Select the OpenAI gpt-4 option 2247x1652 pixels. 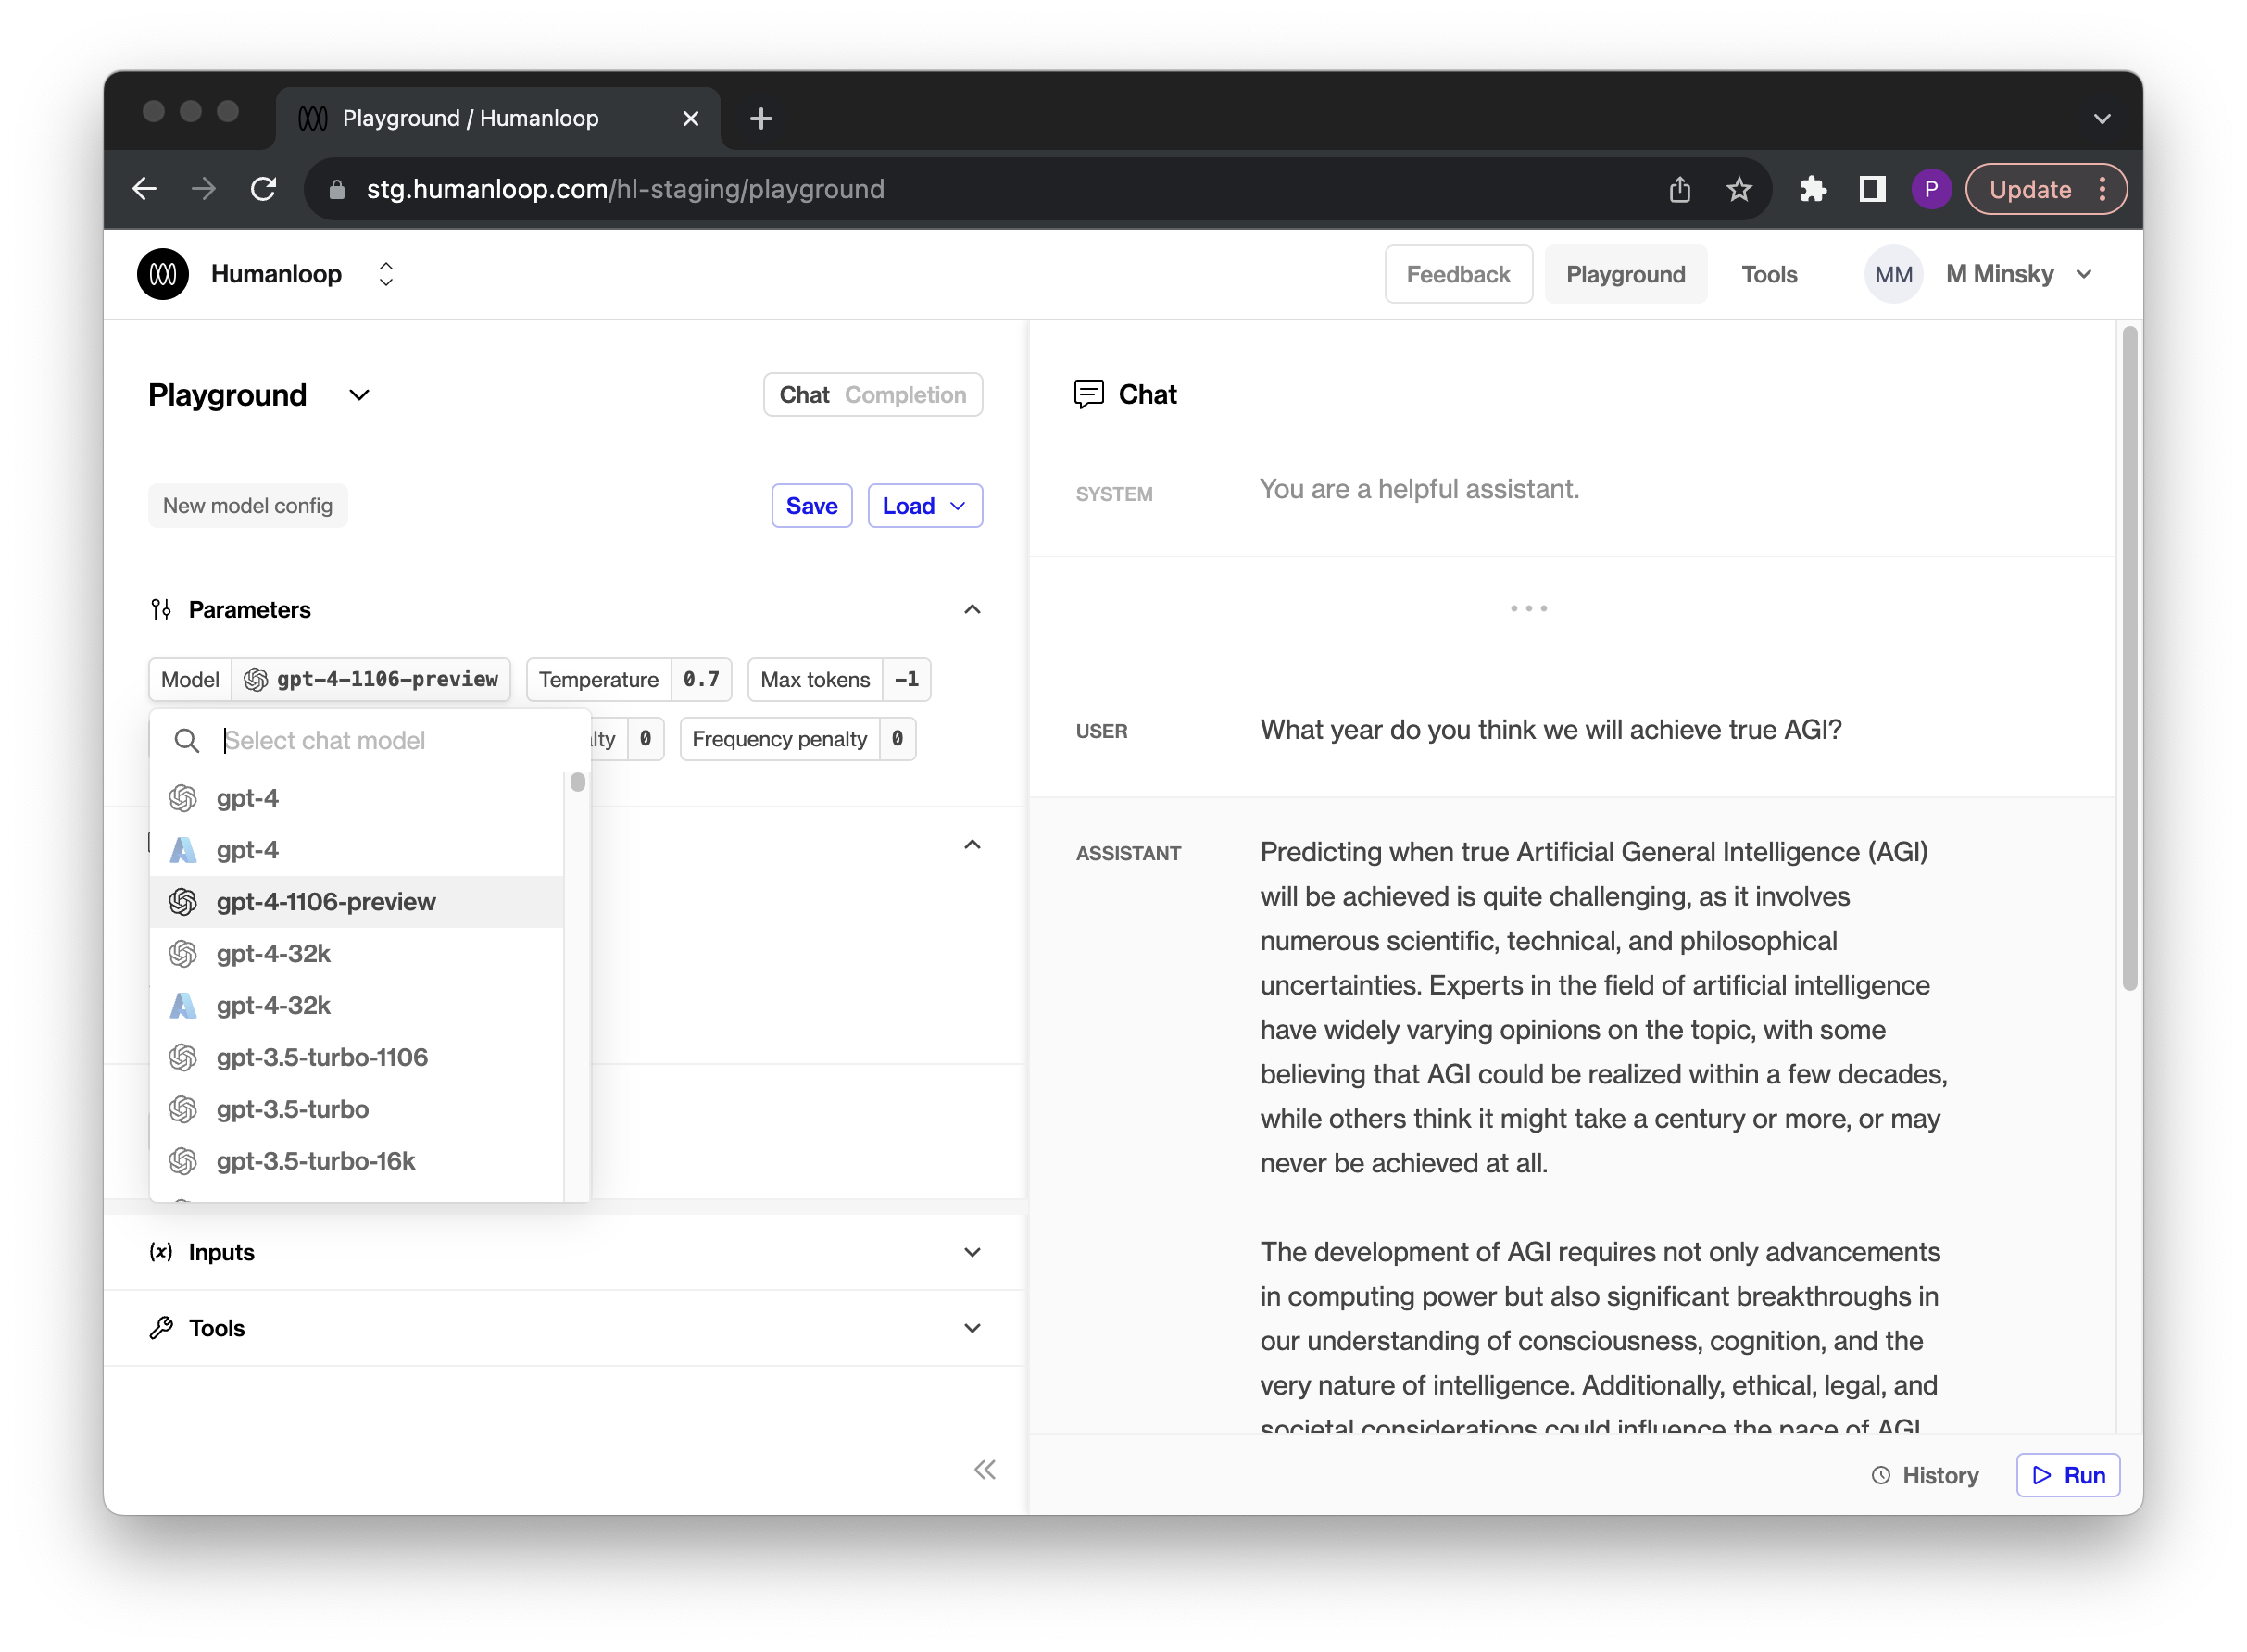click(357, 798)
